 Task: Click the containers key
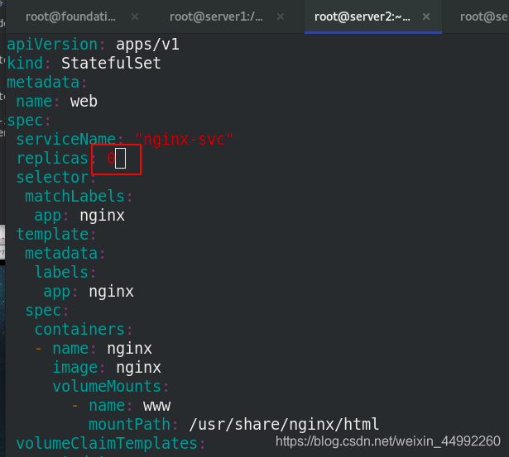pyautogui.click(x=79, y=330)
